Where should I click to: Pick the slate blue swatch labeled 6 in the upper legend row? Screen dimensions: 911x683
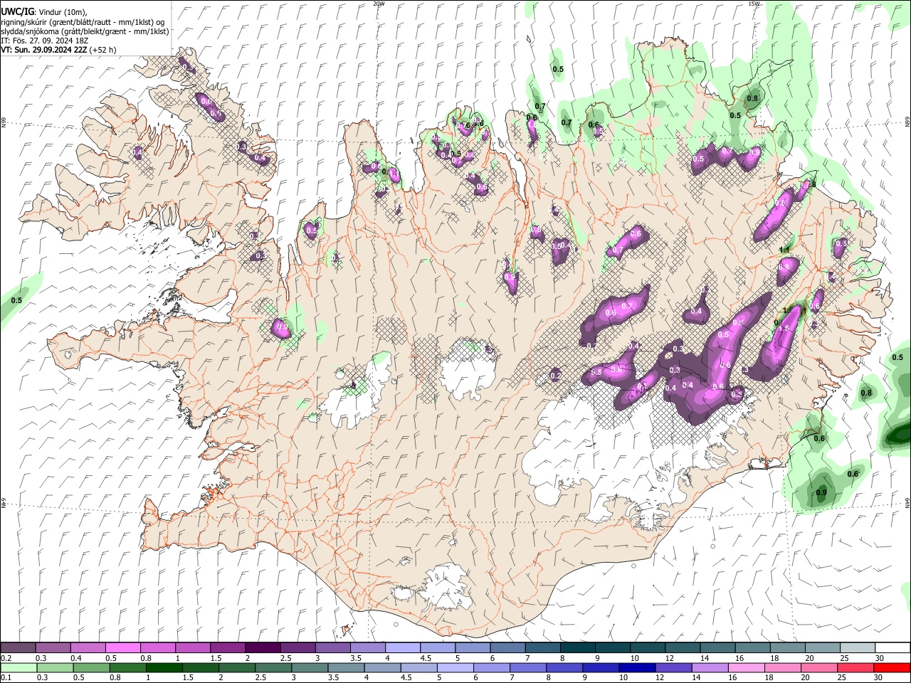coord(507,648)
